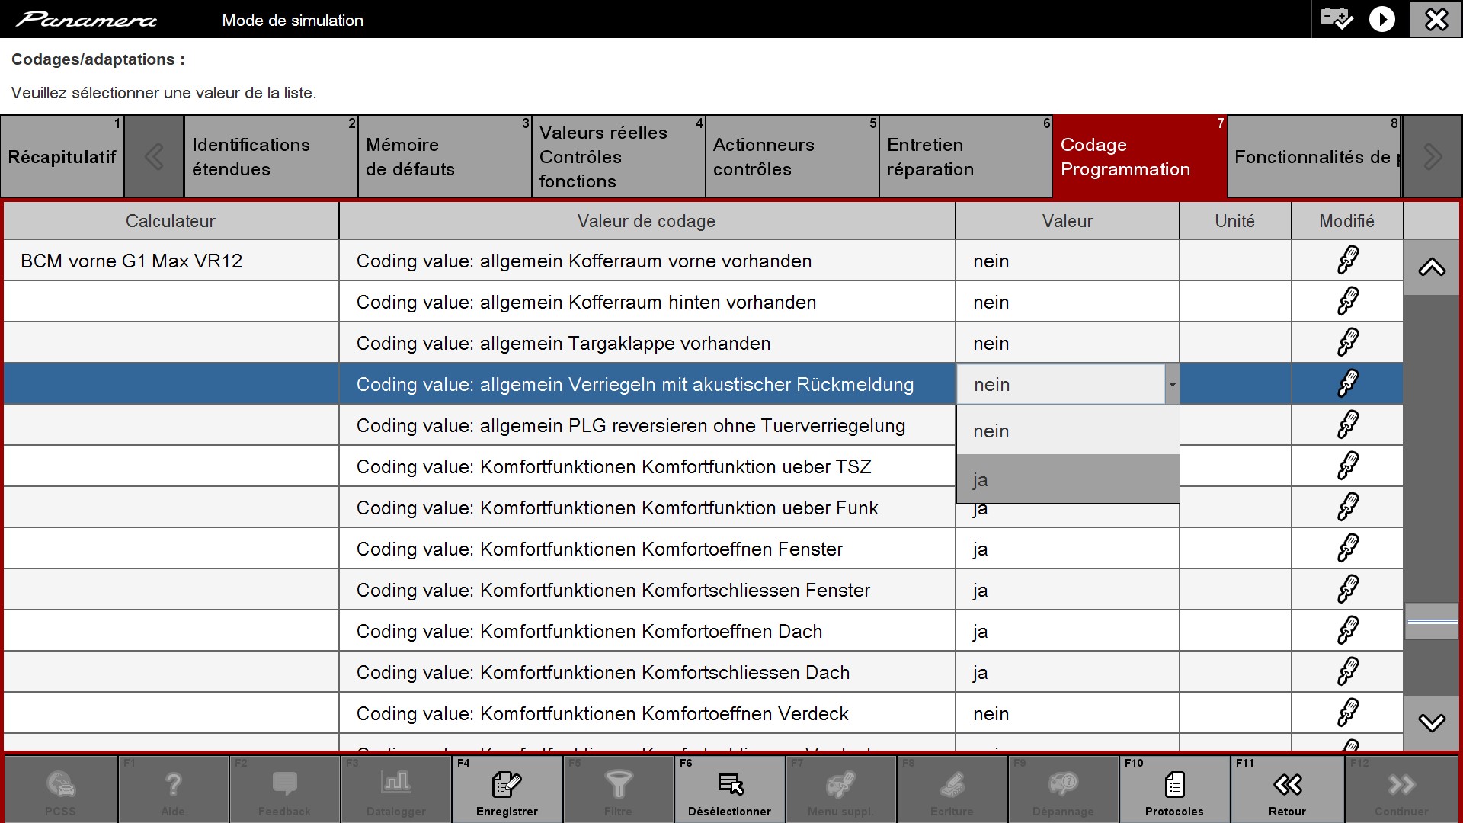Click the Filtre F5 funnel button
This screenshot has width=1463, height=823.
pyautogui.click(x=618, y=789)
